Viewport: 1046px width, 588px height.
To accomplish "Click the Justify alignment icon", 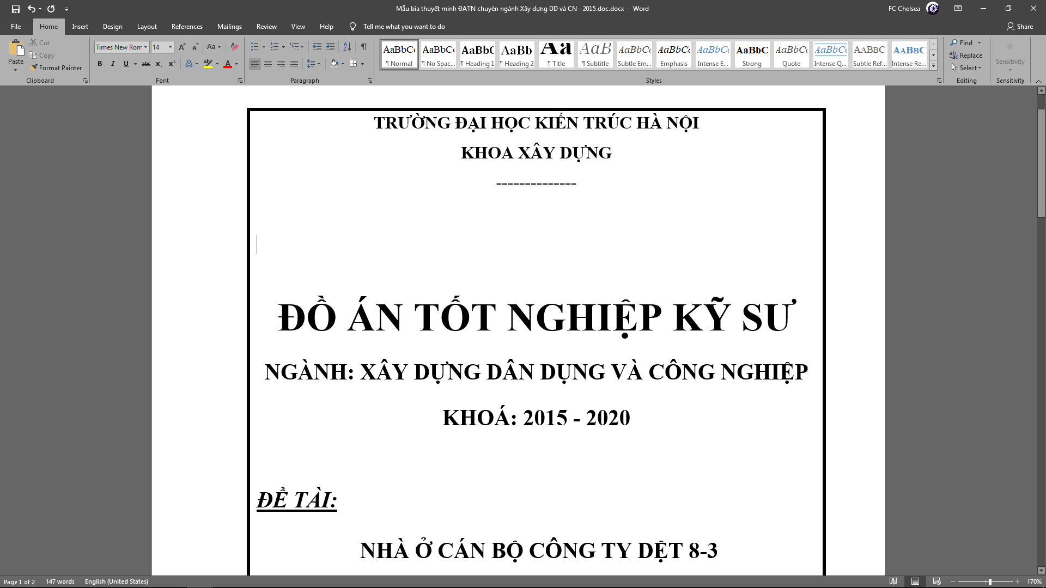I will coord(294,64).
